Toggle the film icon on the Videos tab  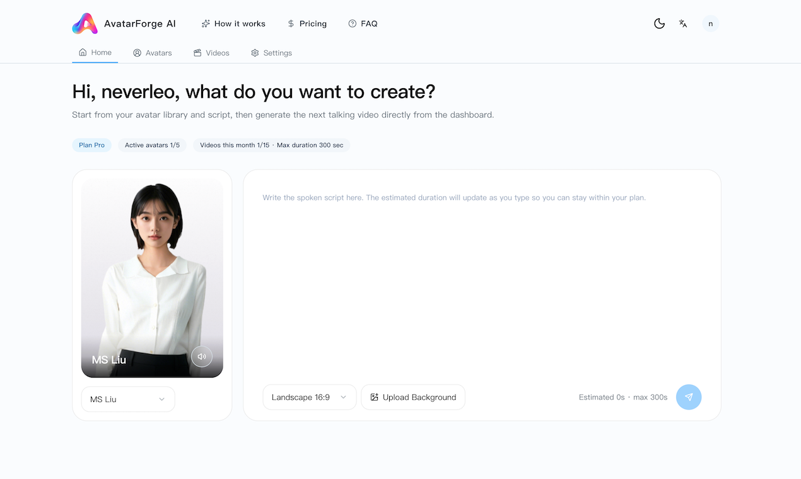pyautogui.click(x=197, y=53)
